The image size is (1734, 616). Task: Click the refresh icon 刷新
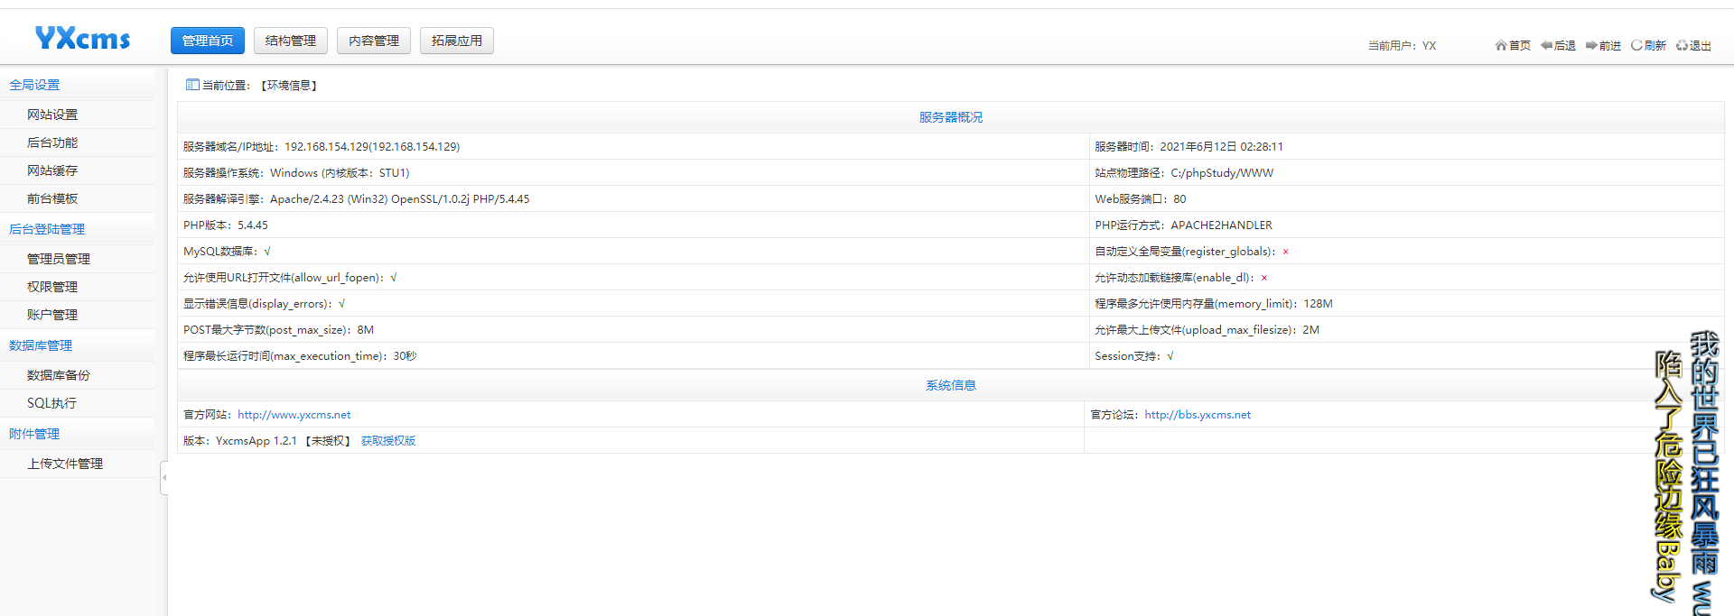(1648, 45)
